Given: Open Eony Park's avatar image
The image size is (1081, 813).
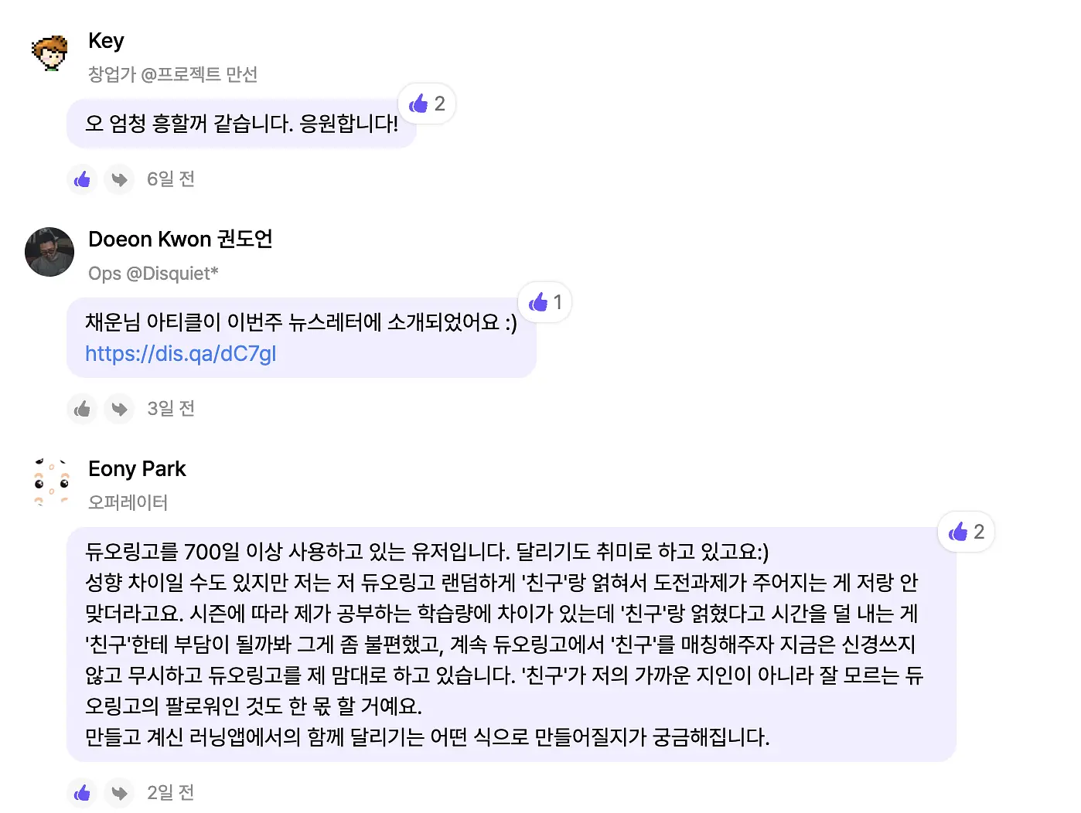Looking at the screenshot, I should point(49,481).
